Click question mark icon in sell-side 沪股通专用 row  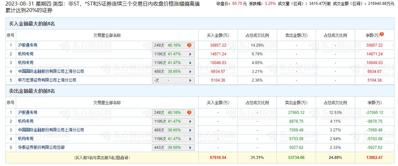click(189, 113)
